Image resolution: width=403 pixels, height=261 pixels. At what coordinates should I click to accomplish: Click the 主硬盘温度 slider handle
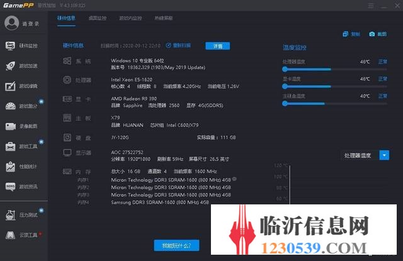pos(285,103)
